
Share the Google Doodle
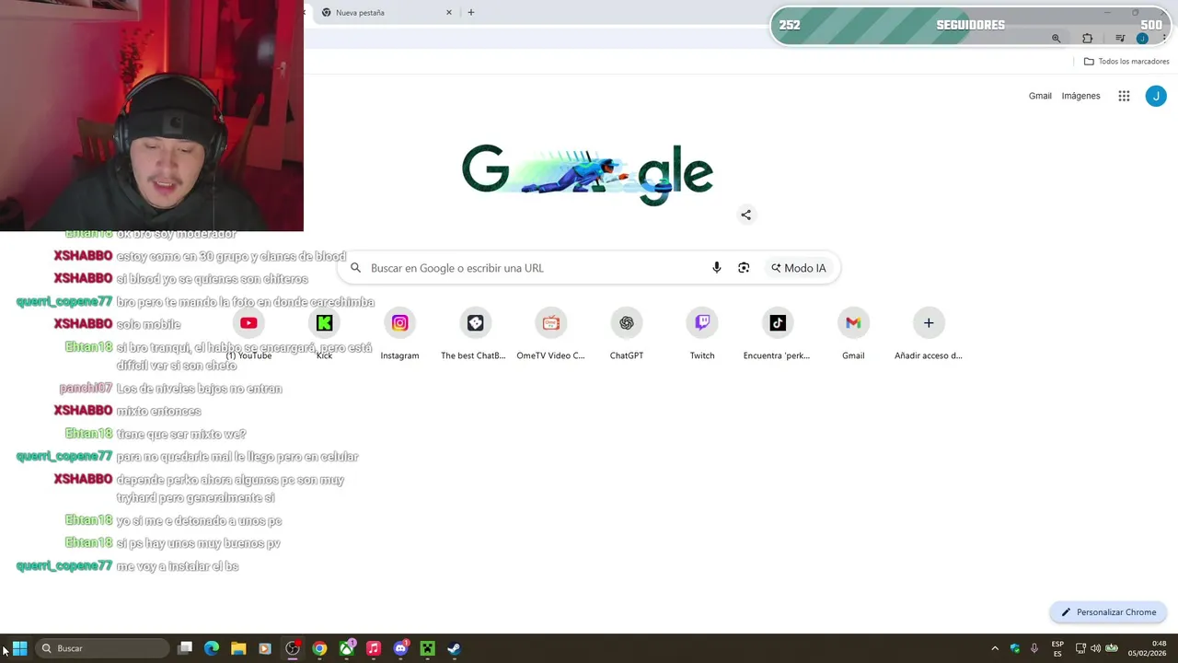click(746, 215)
